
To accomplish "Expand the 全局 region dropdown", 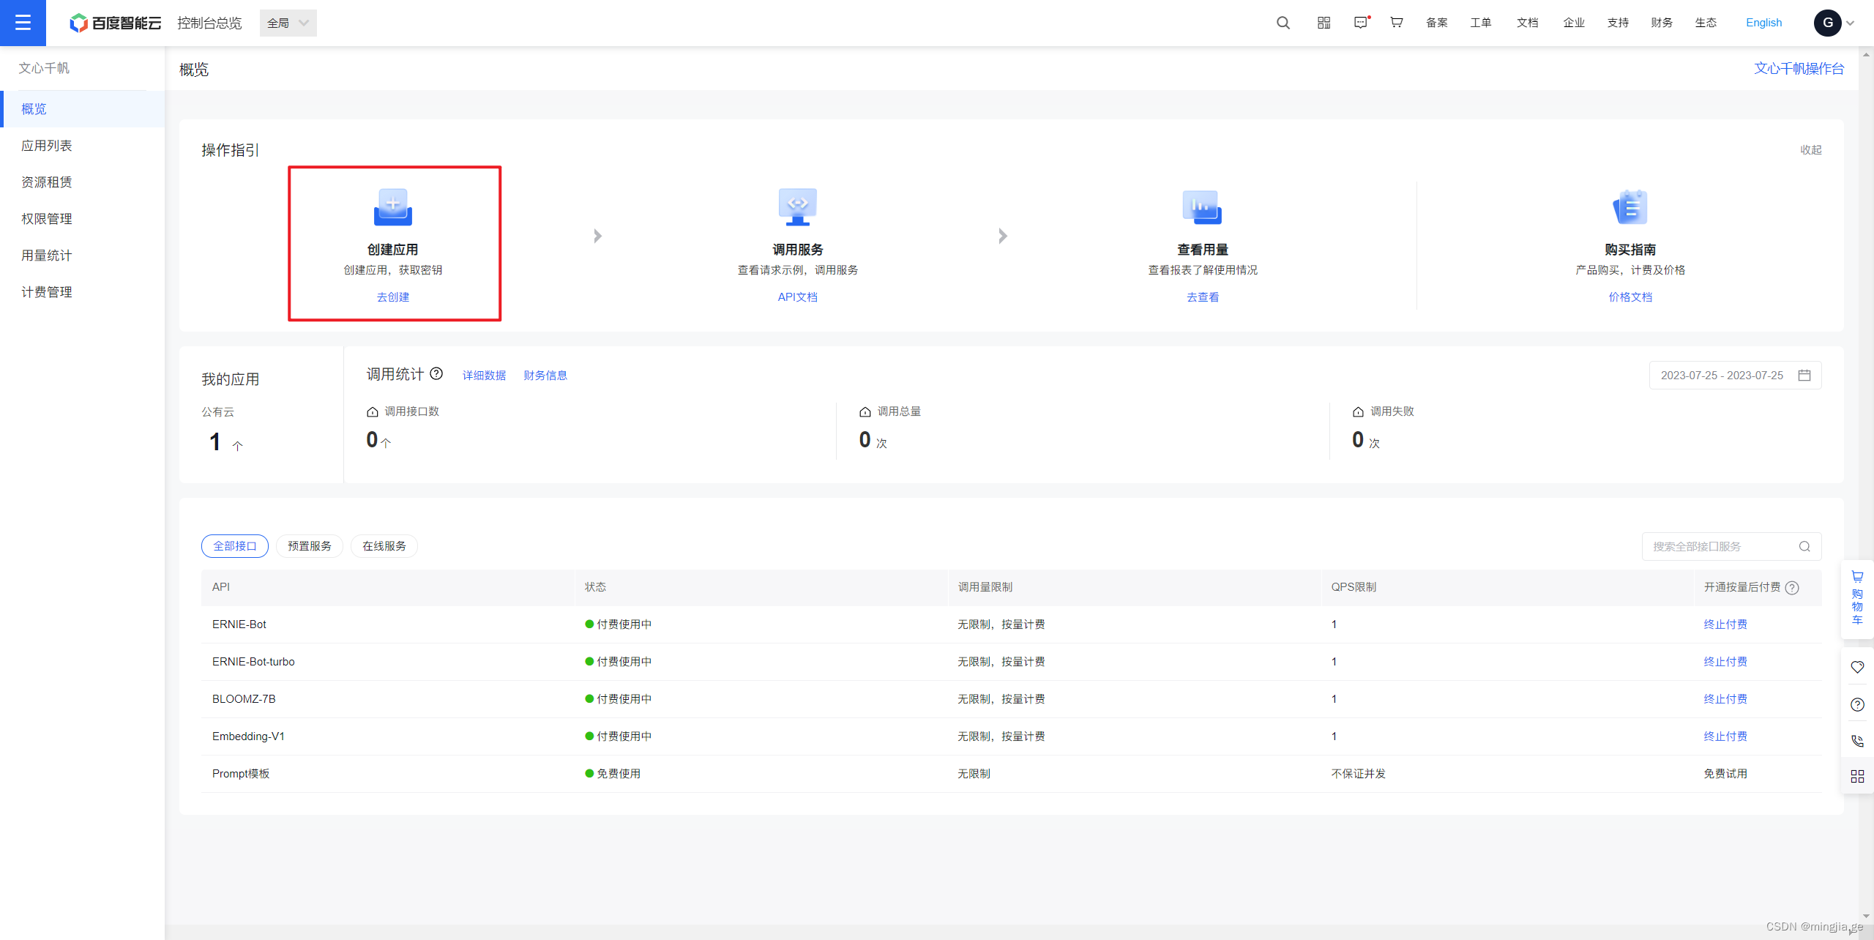I will (288, 23).
